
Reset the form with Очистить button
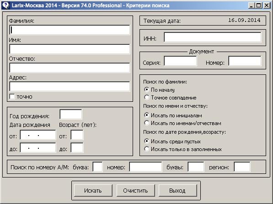click(135, 190)
